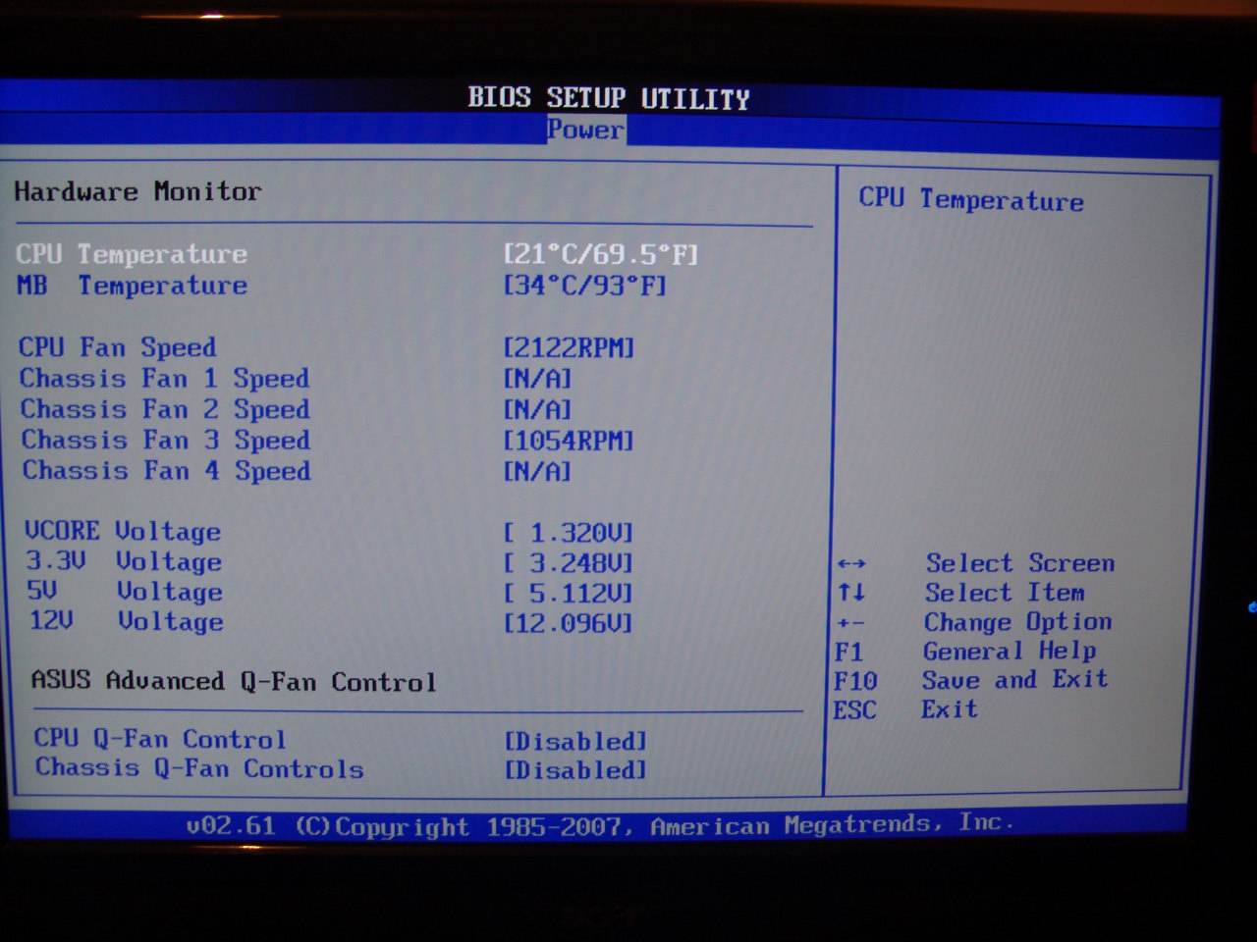The image size is (1257, 942).
Task: Select Chassis Fan 4 Speed row
Action: [166, 471]
